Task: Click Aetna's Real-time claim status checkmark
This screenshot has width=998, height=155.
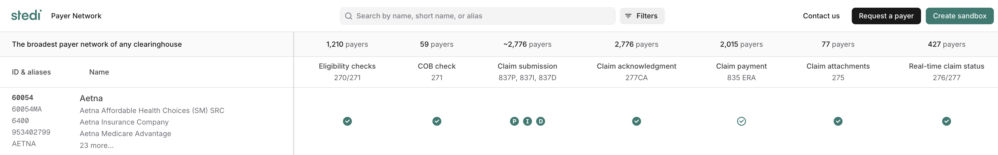Action: (946, 121)
